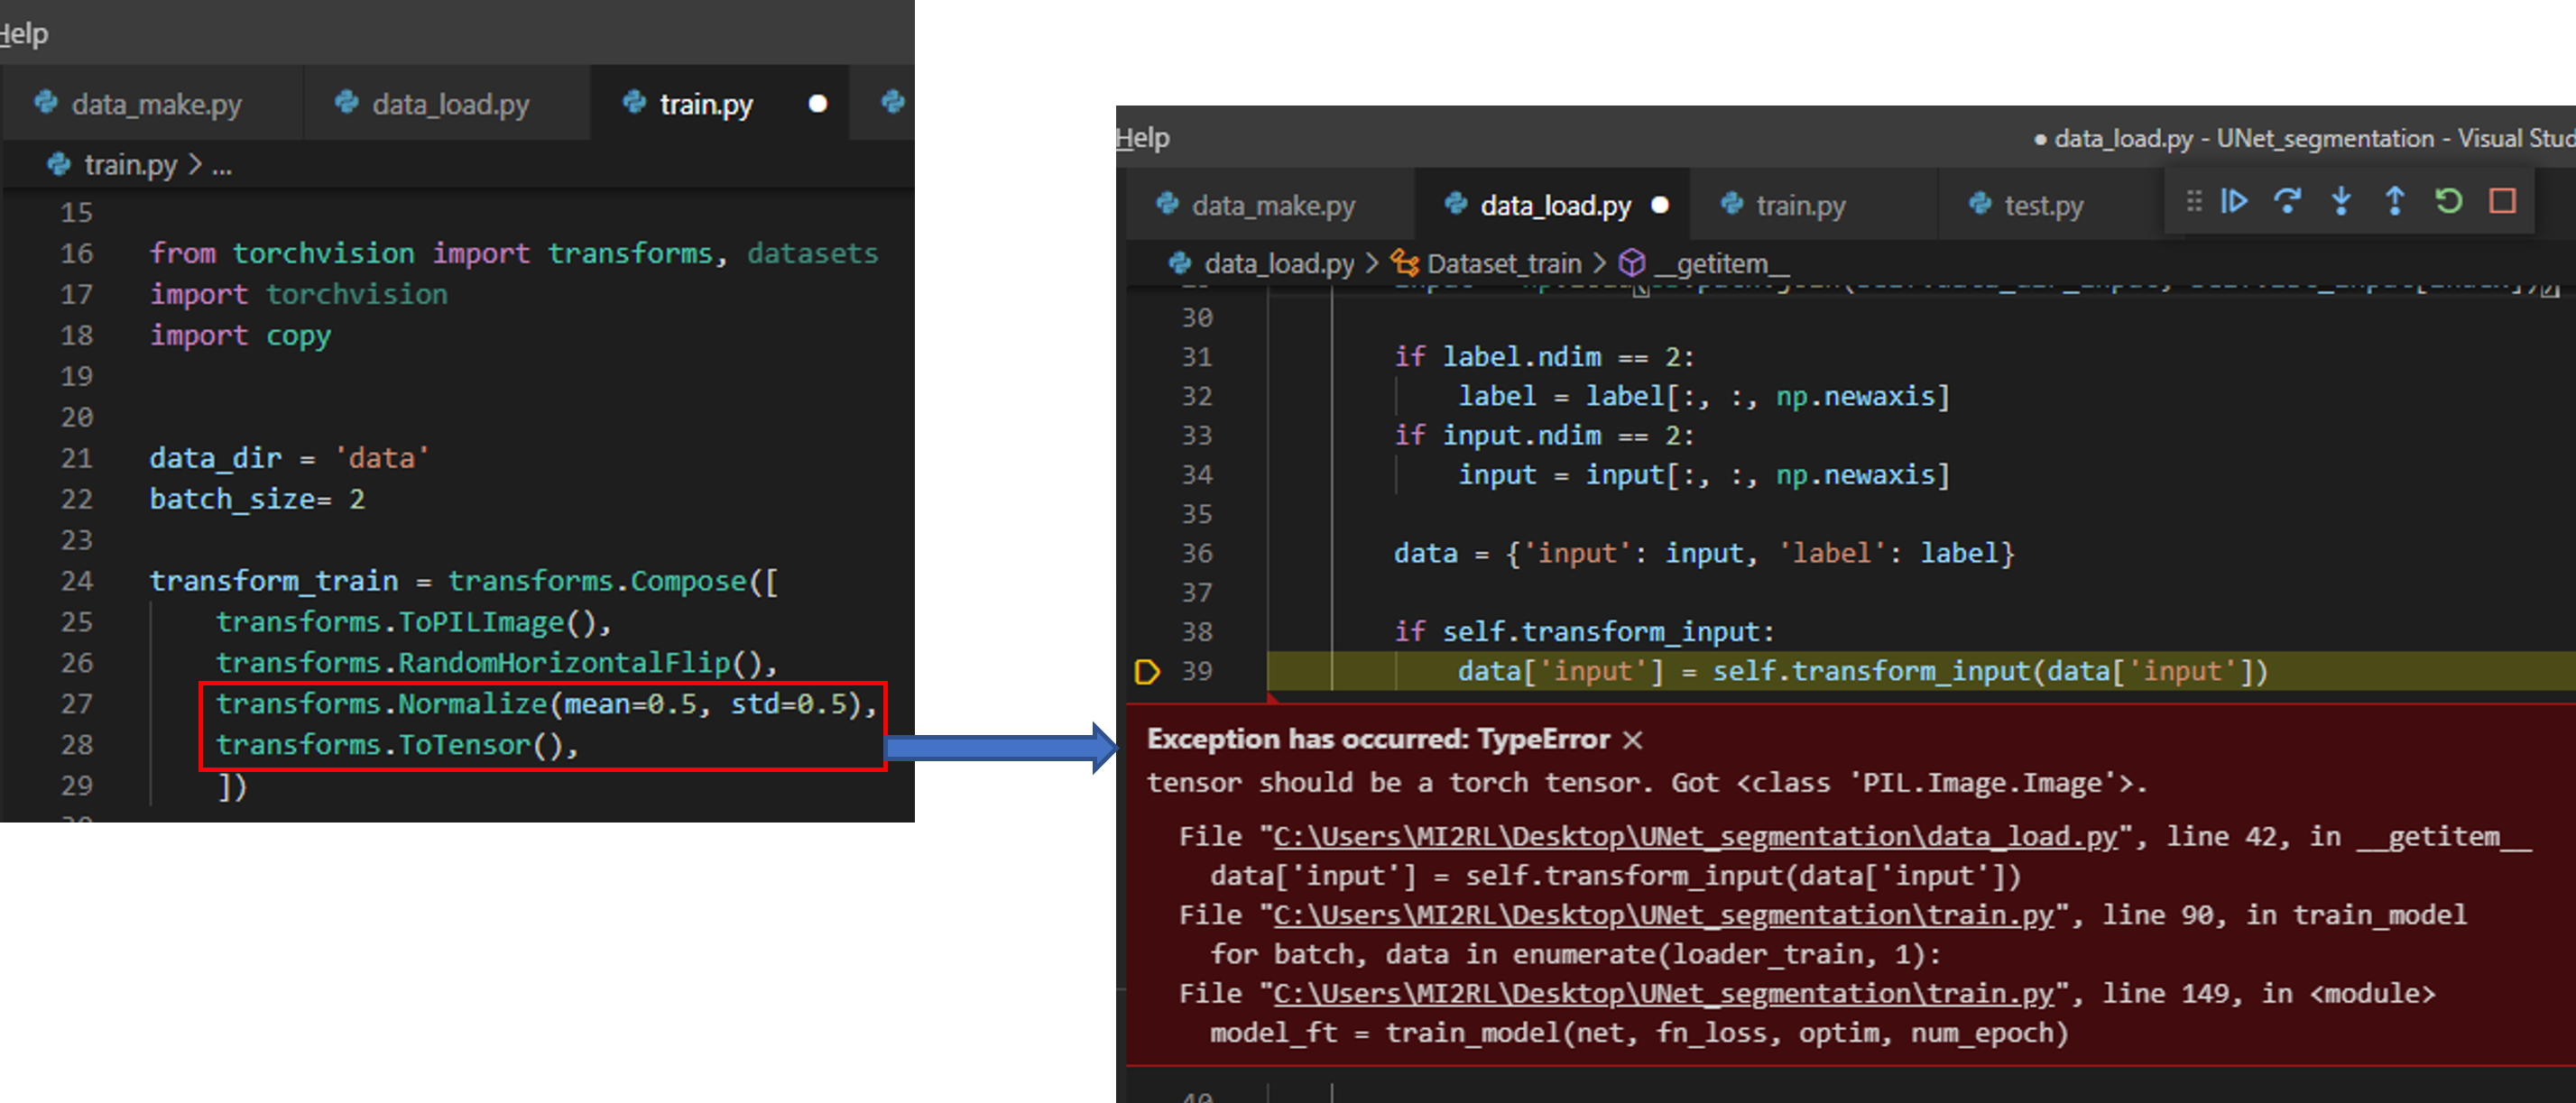Switch to data_make.py tab in right window
The width and height of the screenshot is (2576, 1103).
click(x=1272, y=205)
